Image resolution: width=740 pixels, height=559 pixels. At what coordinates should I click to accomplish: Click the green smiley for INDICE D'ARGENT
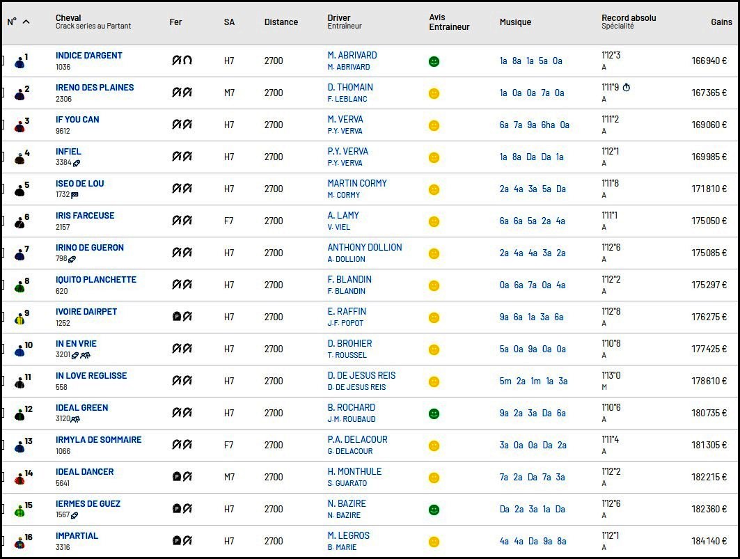click(x=434, y=61)
